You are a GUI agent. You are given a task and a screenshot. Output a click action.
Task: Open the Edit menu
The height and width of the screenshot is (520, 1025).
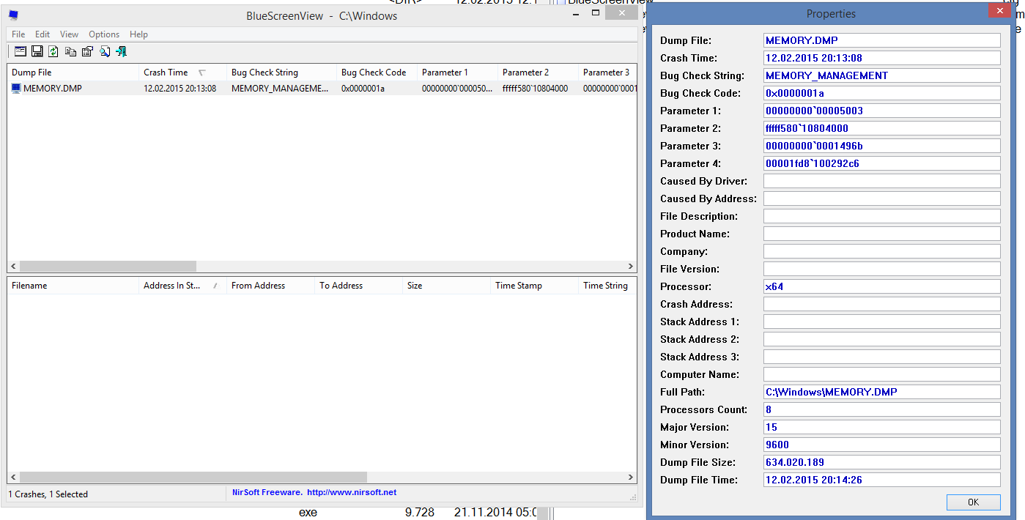[42, 34]
